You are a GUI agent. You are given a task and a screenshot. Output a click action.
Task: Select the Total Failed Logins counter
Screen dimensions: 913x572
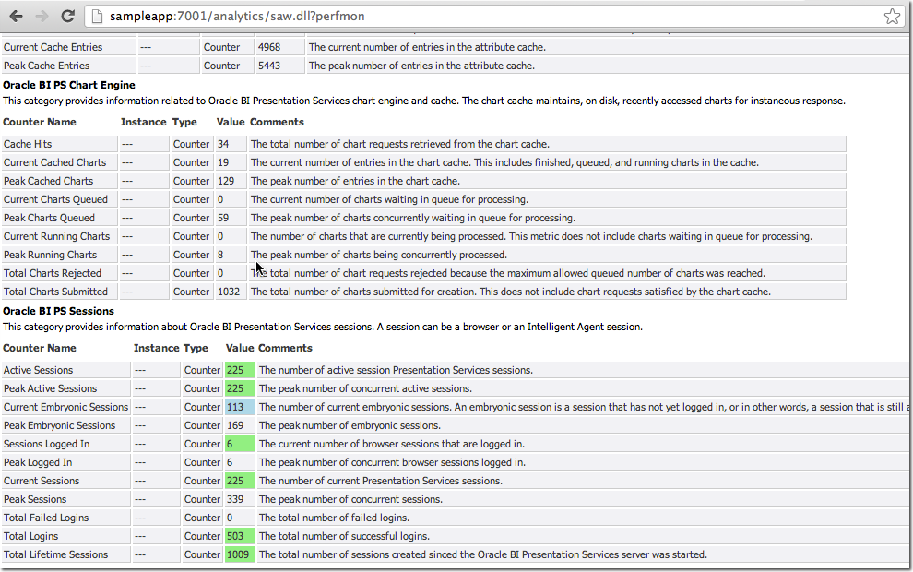[43, 517]
